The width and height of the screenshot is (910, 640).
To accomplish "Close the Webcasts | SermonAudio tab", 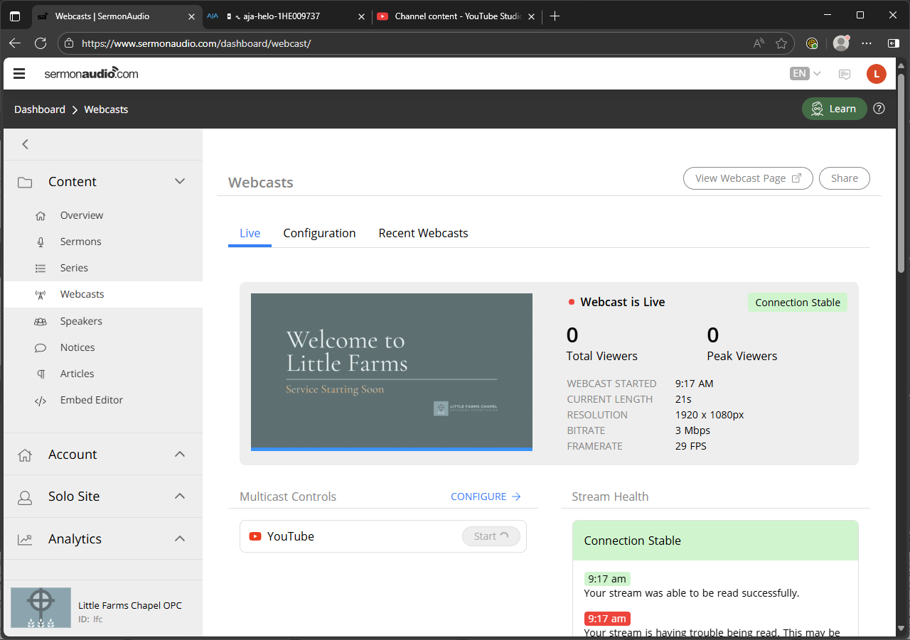I will pyautogui.click(x=191, y=16).
